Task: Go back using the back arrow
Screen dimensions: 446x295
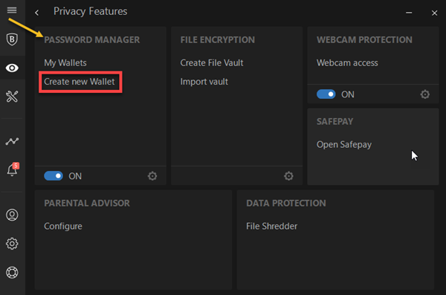Action: tap(36, 13)
